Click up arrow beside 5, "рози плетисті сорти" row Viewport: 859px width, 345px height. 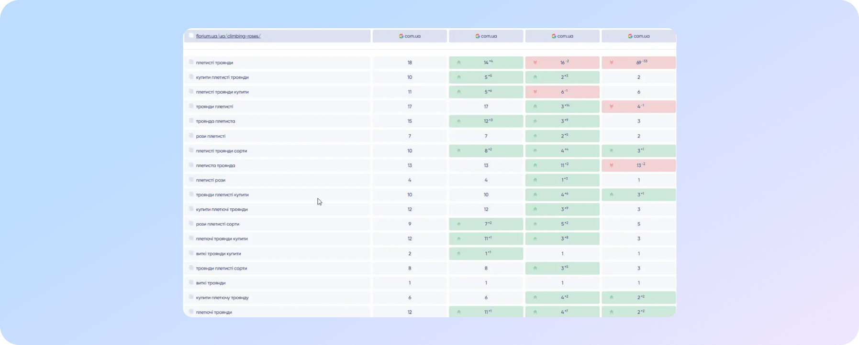pyautogui.click(x=535, y=224)
